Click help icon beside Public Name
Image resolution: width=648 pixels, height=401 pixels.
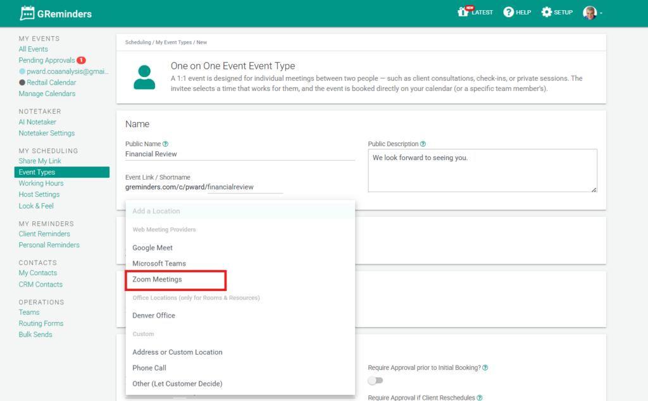point(166,144)
